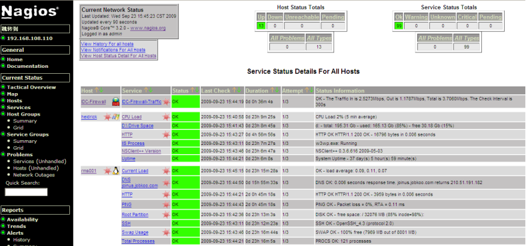Image resolution: width=526 pixels, height=246 pixels.
Task: Click the All Problems header in Service Status Totals
Action: 435,38
